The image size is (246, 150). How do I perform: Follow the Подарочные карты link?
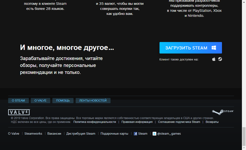[x=114, y=133]
